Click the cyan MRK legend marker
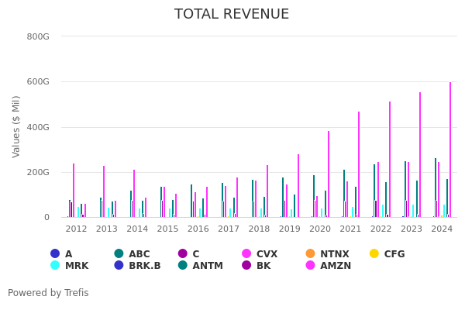Viewport: 465px width, 310px height. point(55,266)
